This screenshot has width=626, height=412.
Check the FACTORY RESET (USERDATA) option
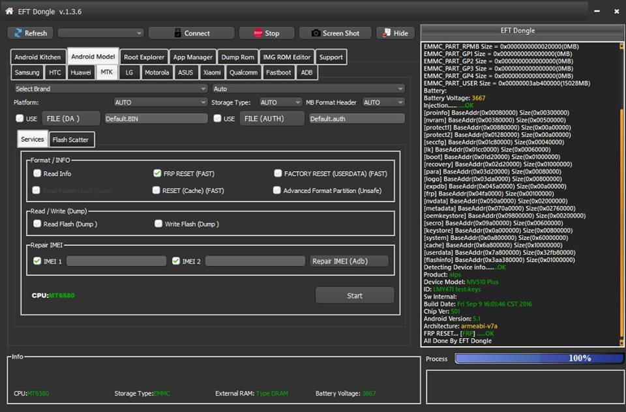tap(277, 173)
